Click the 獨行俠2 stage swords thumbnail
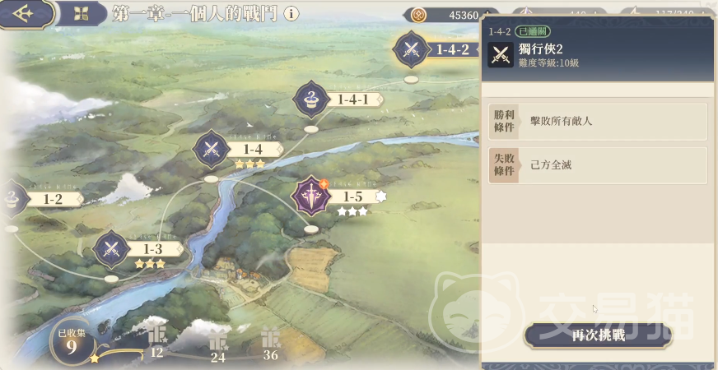718x370 pixels. click(x=501, y=55)
